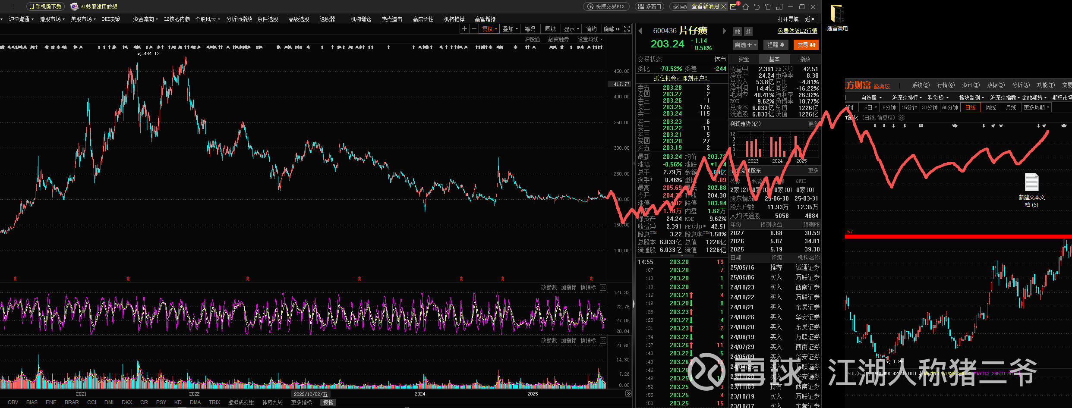
Task: Select 周线 period in the 东方财富经典版 window
Action: (991, 107)
